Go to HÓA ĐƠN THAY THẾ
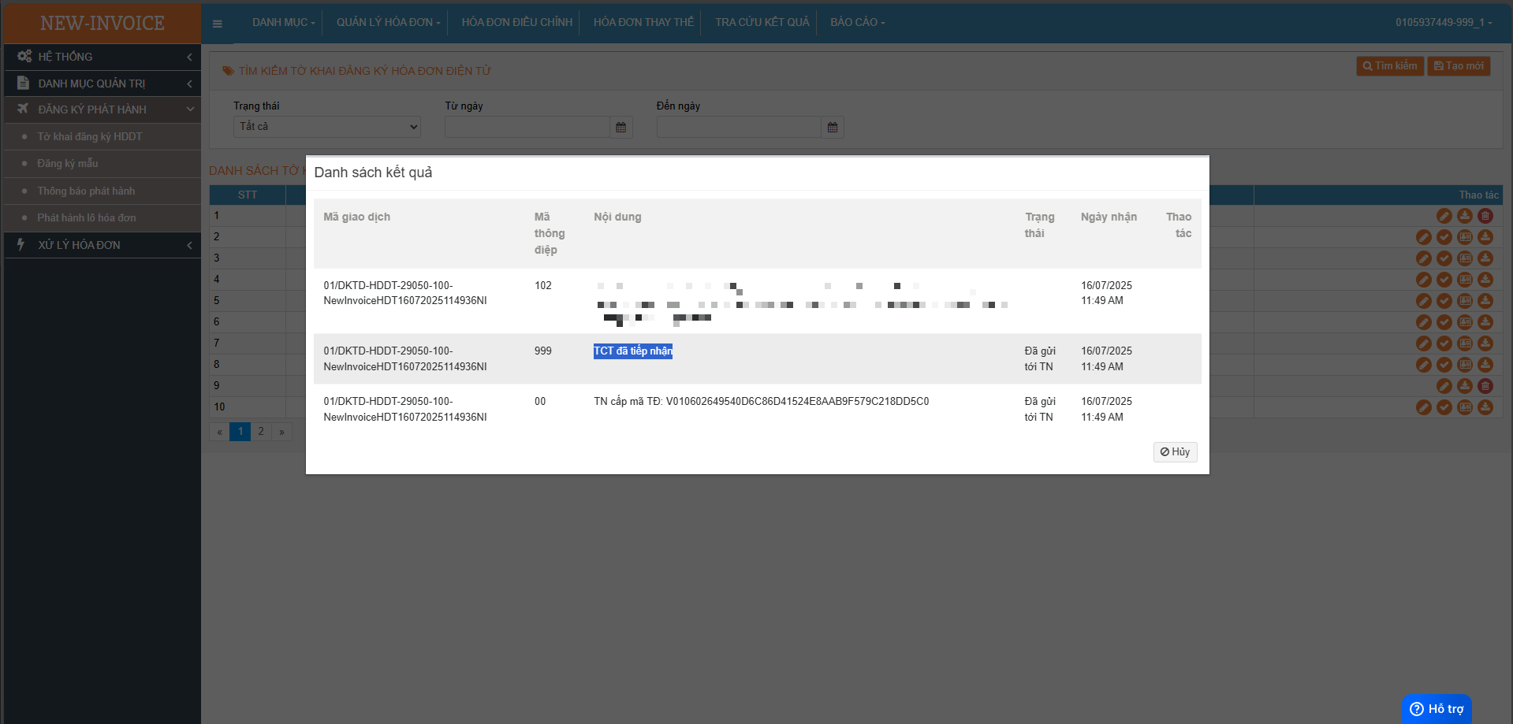The image size is (1513, 724). [x=643, y=22]
